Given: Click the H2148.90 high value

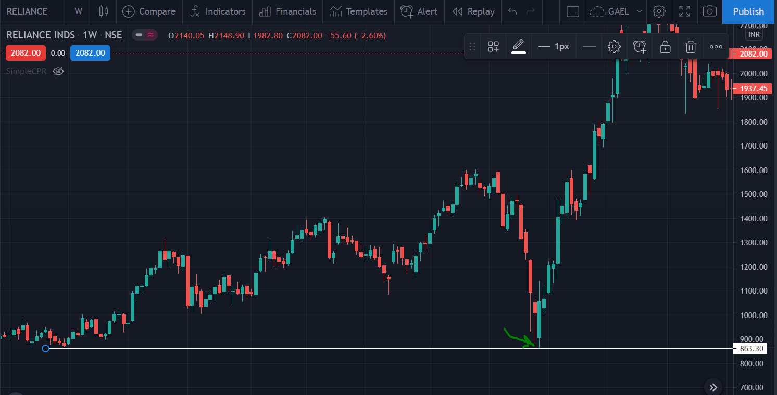Looking at the screenshot, I should tap(226, 35).
